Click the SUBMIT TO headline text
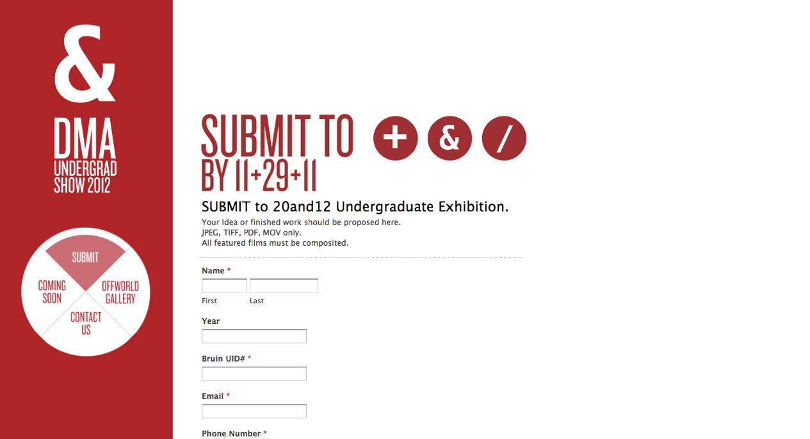810x439 pixels. (277, 136)
